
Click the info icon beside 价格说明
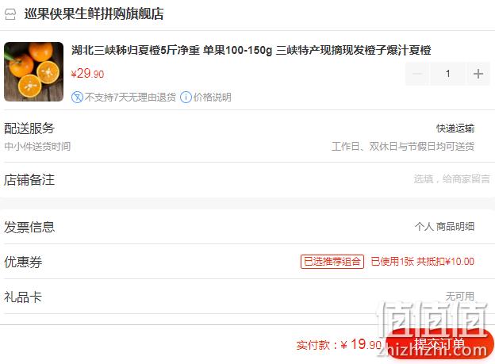coord(186,98)
